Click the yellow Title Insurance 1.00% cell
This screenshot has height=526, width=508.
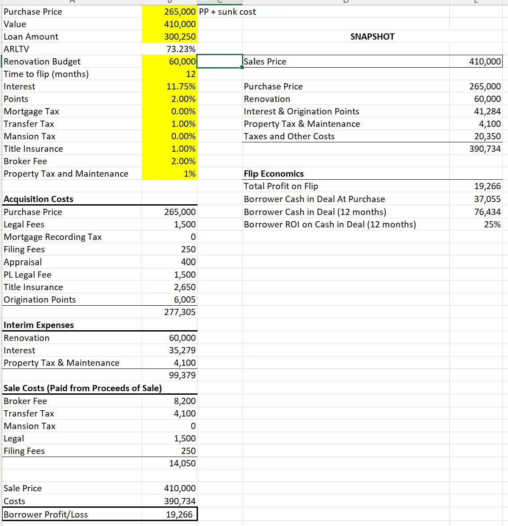169,149
